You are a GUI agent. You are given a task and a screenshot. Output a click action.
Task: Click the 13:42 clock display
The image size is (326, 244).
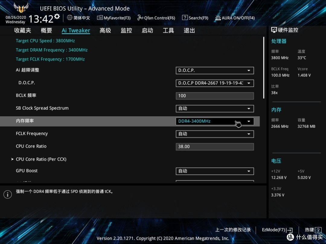point(41,19)
